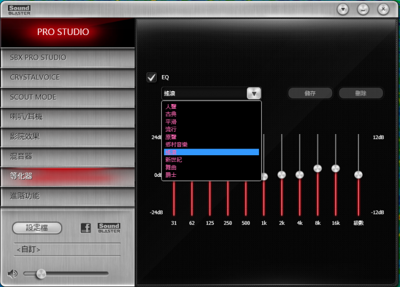This screenshot has height=287, width=400.
Task: Click the 8k band slider knob
Action: pos(318,169)
